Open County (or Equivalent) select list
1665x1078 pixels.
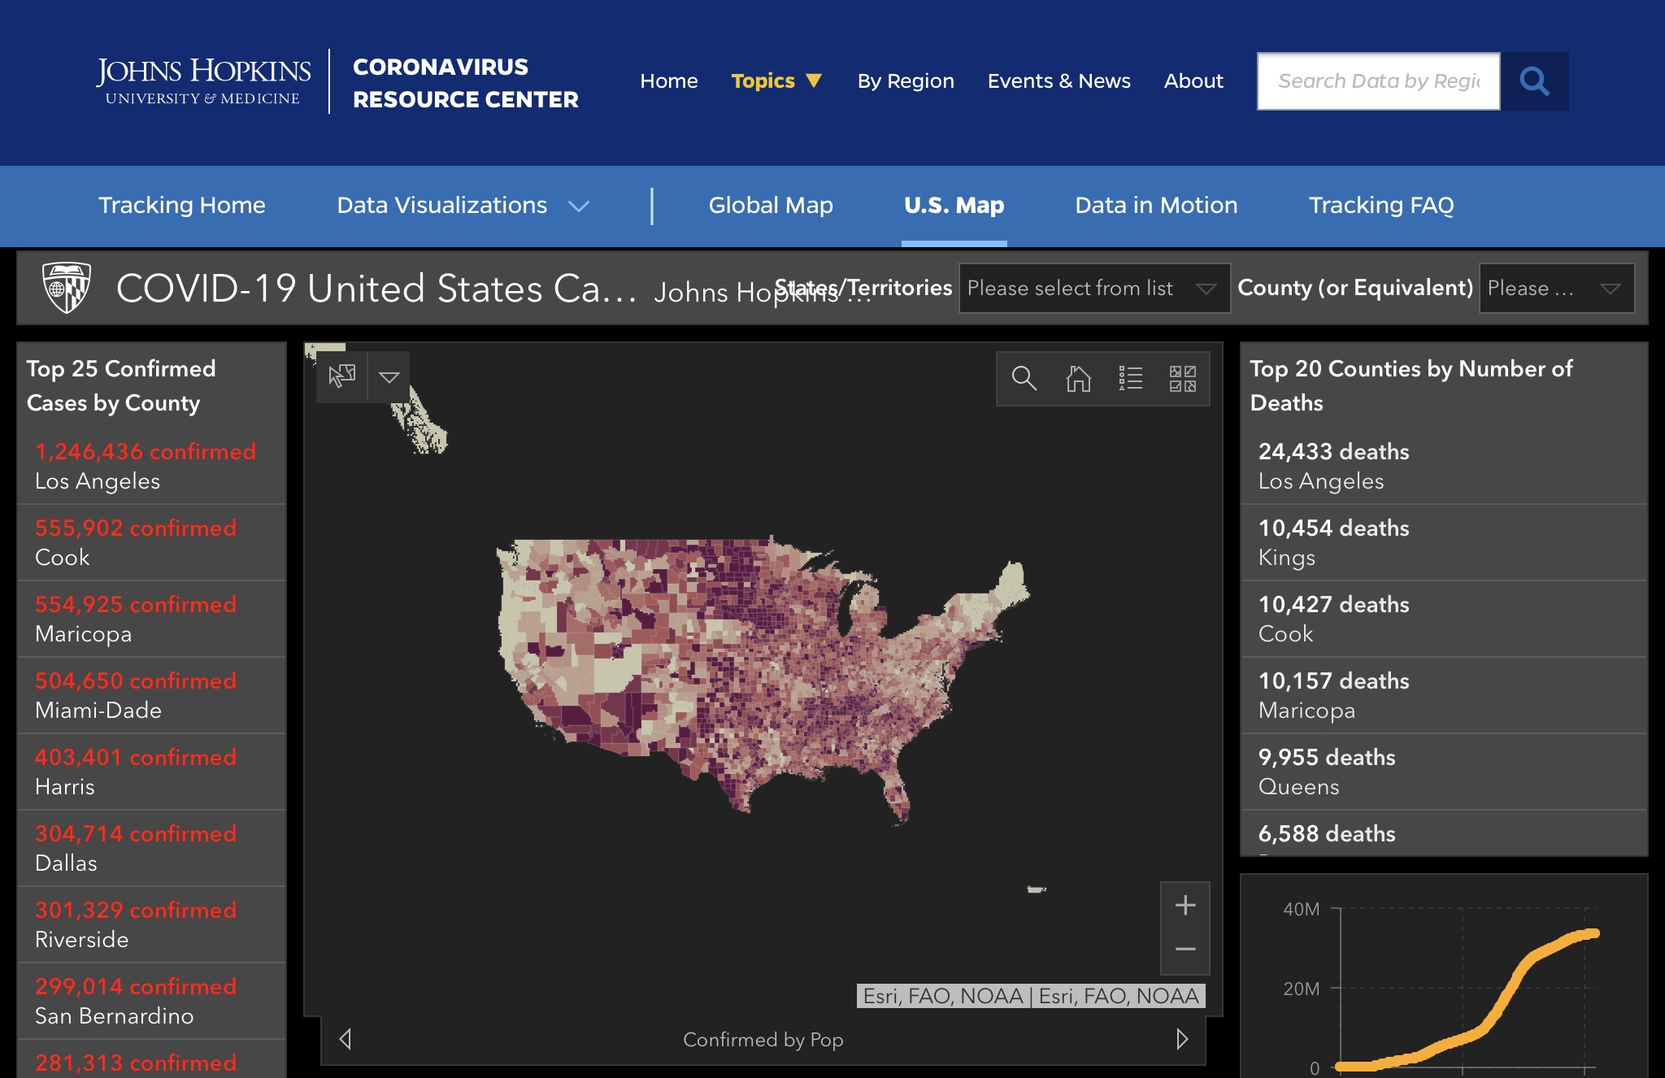pos(1557,288)
